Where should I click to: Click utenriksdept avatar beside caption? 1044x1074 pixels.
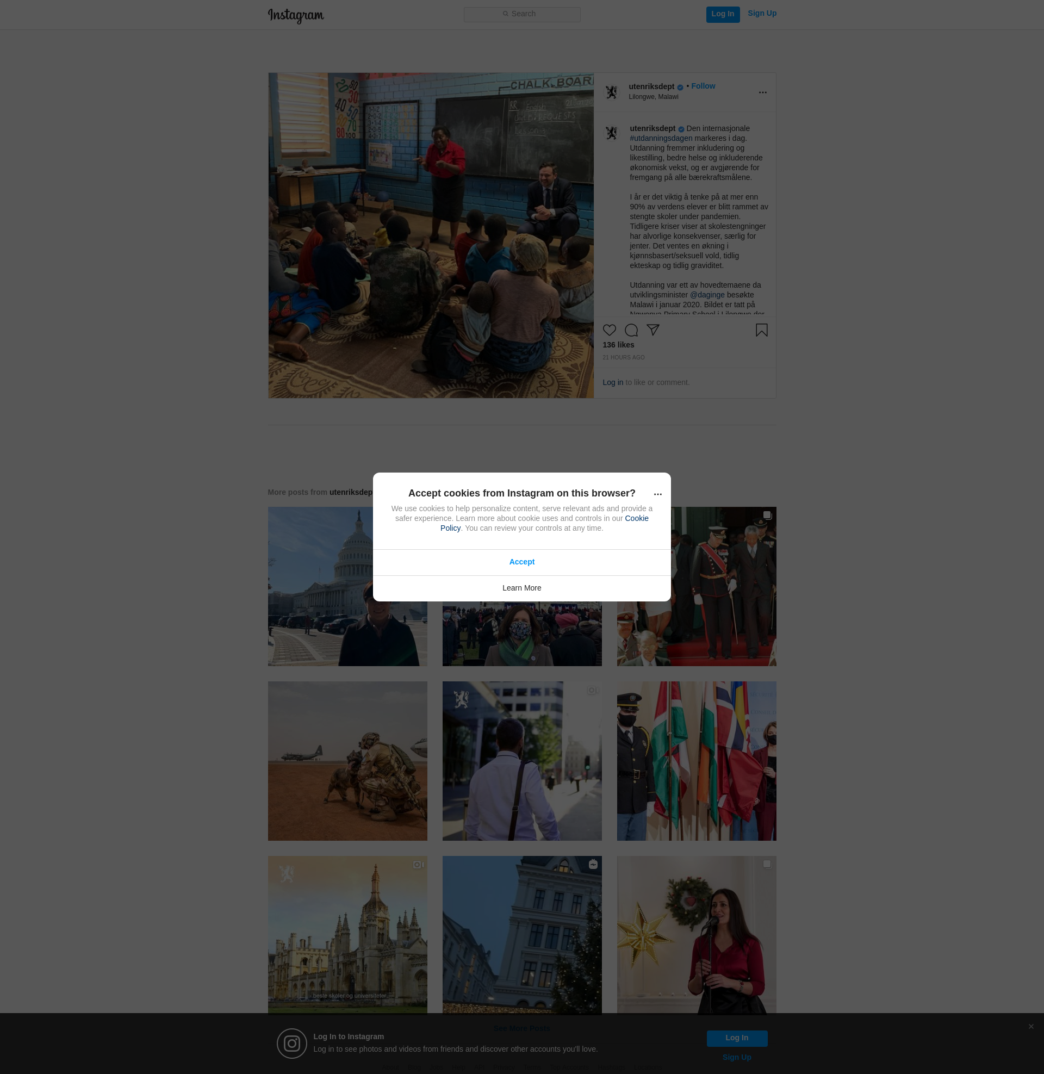611,133
